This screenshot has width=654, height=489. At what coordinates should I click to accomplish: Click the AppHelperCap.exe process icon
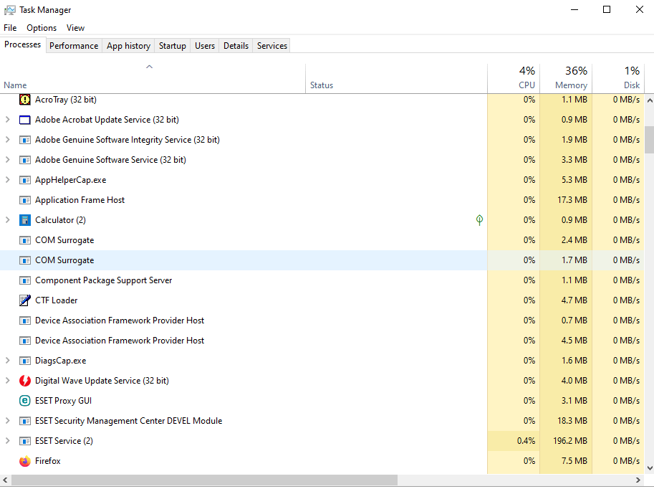point(25,180)
